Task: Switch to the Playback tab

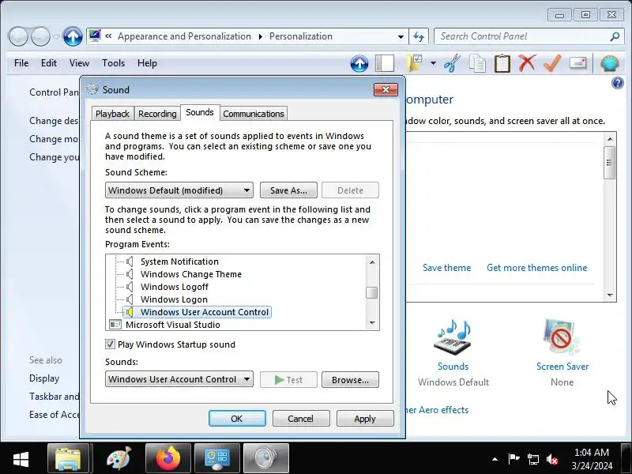Action: click(x=112, y=114)
